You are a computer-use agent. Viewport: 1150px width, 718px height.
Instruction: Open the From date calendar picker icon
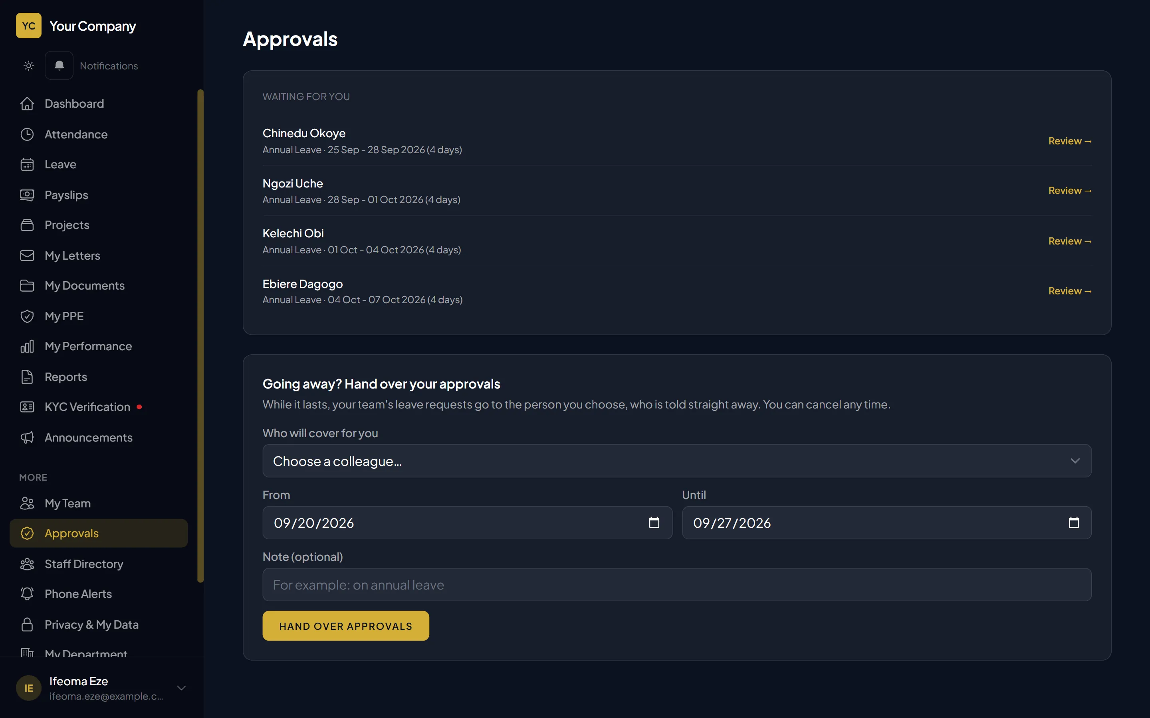[654, 523]
